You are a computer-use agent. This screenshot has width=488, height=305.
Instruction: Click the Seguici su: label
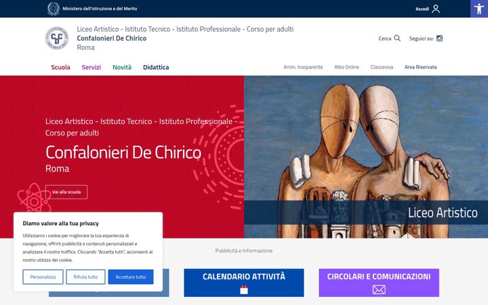pos(422,39)
